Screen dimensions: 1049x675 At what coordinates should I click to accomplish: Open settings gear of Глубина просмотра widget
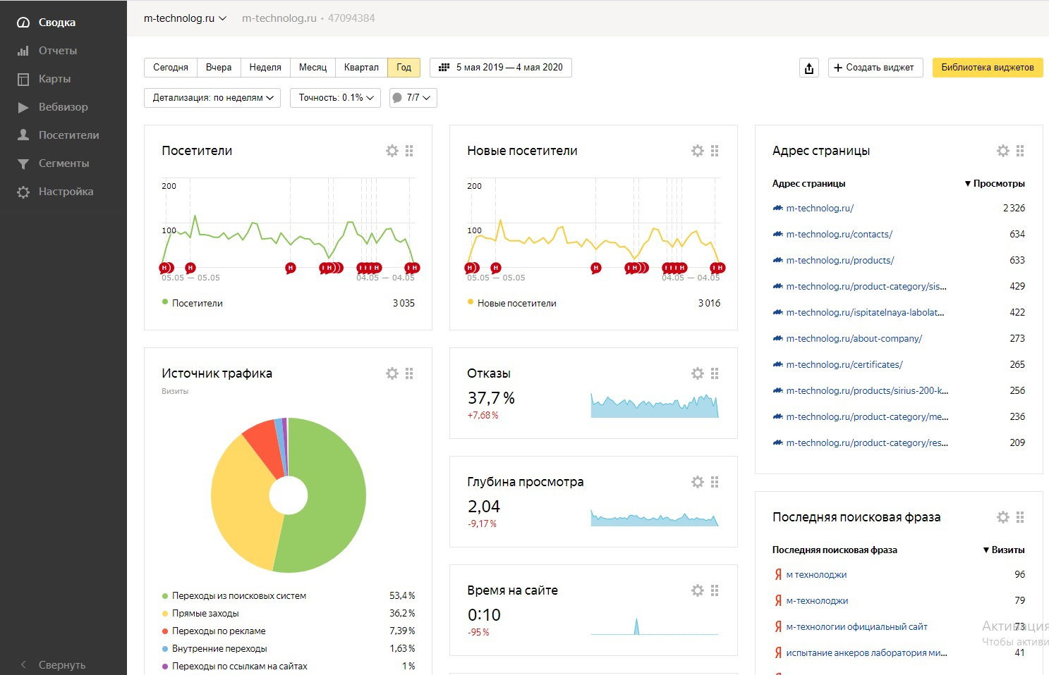pos(698,482)
